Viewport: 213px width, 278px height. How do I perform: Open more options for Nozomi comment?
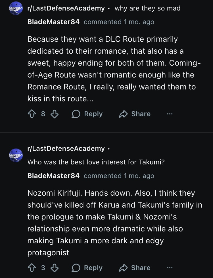170,268
